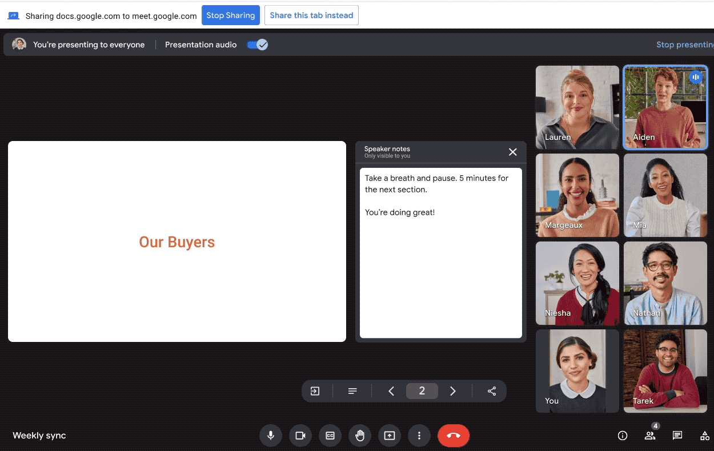Select your own video tile labeled You
The height and width of the screenshot is (451, 714).
click(x=577, y=371)
